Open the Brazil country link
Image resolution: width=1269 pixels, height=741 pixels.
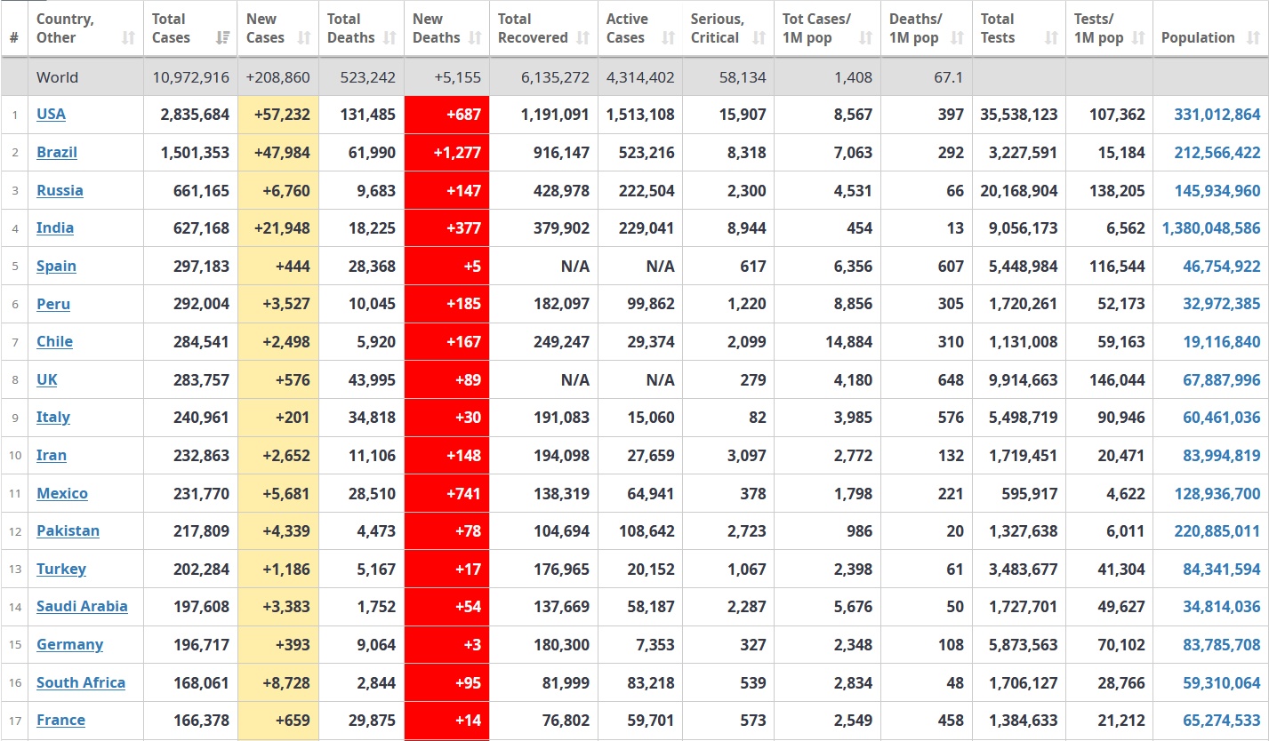point(57,153)
